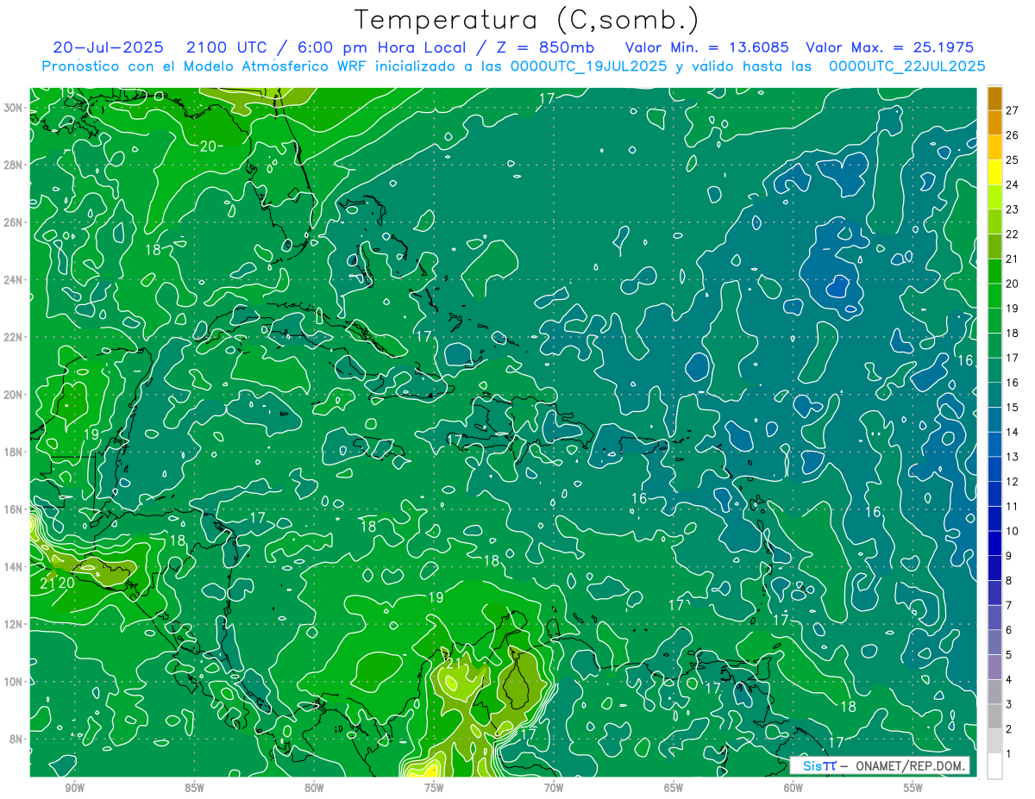Image resolution: width=1035 pixels, height=799 pixels.
Task: Click color scale label 25
Action: pyautogui.click(x=1013, y=159)
